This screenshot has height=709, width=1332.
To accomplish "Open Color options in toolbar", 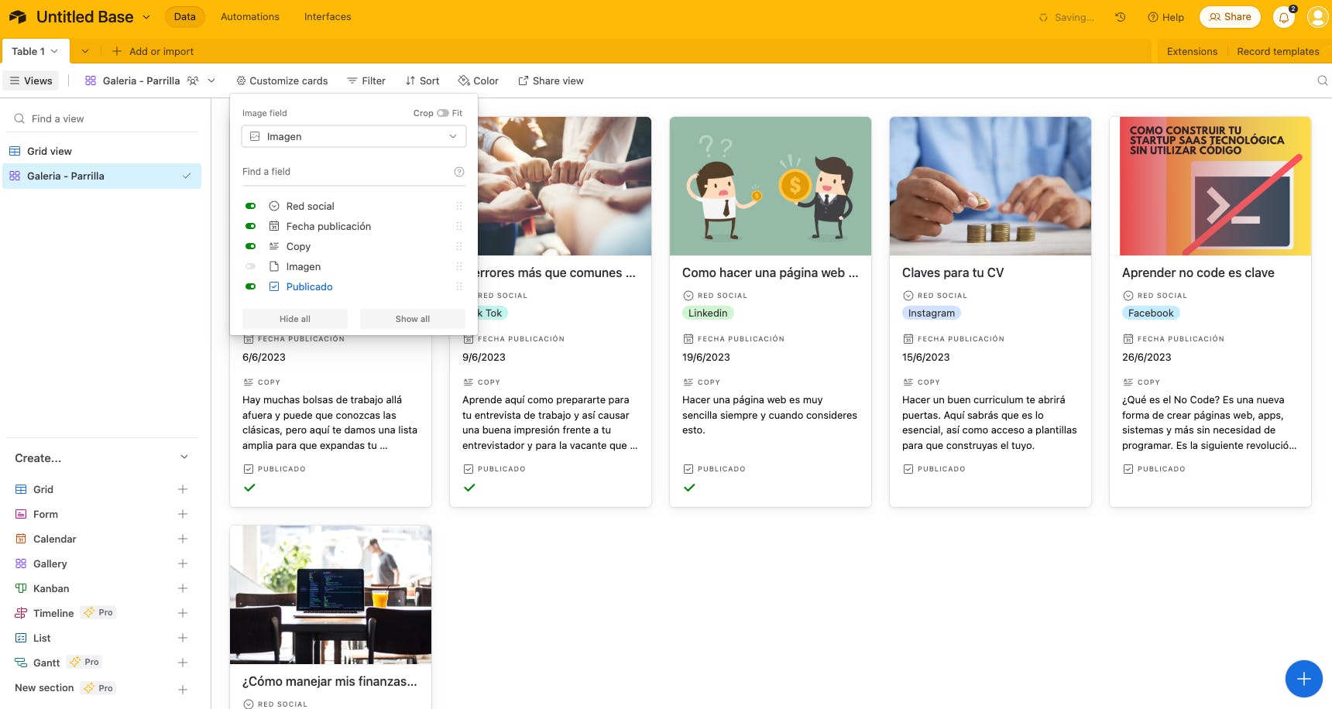I will pyautogui.click(x=478, y=80).
